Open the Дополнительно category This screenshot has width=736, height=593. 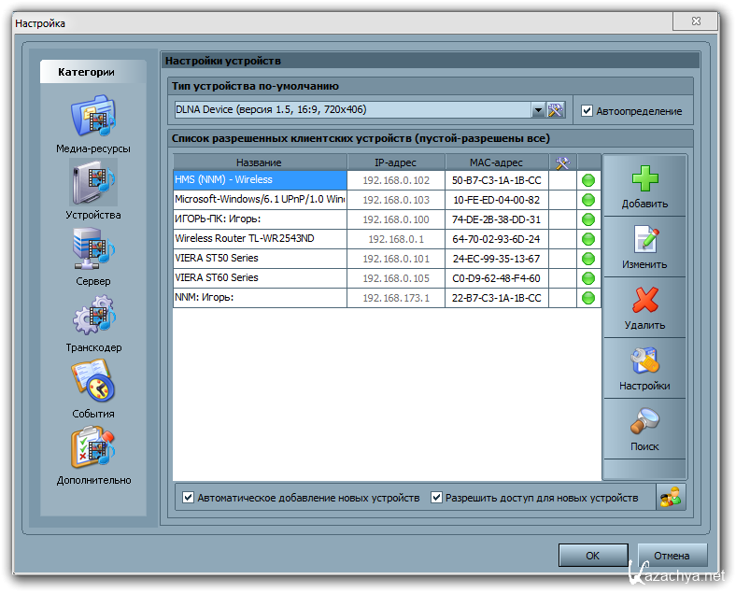[92, 449]
